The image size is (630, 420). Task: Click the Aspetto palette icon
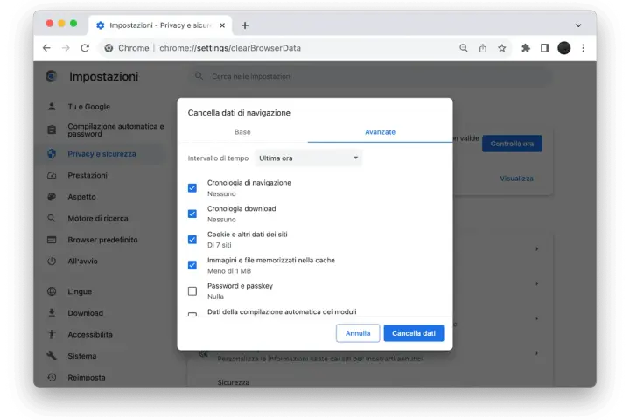(x=52, y=197)
